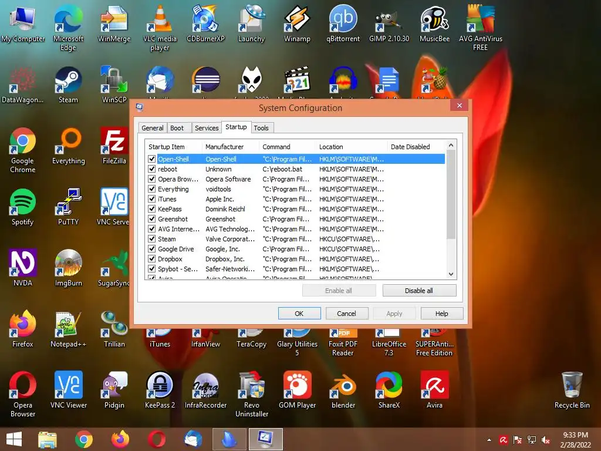
Task: Open Help in System Configuration
Action: pyautogui.click(x=441, y=314)
